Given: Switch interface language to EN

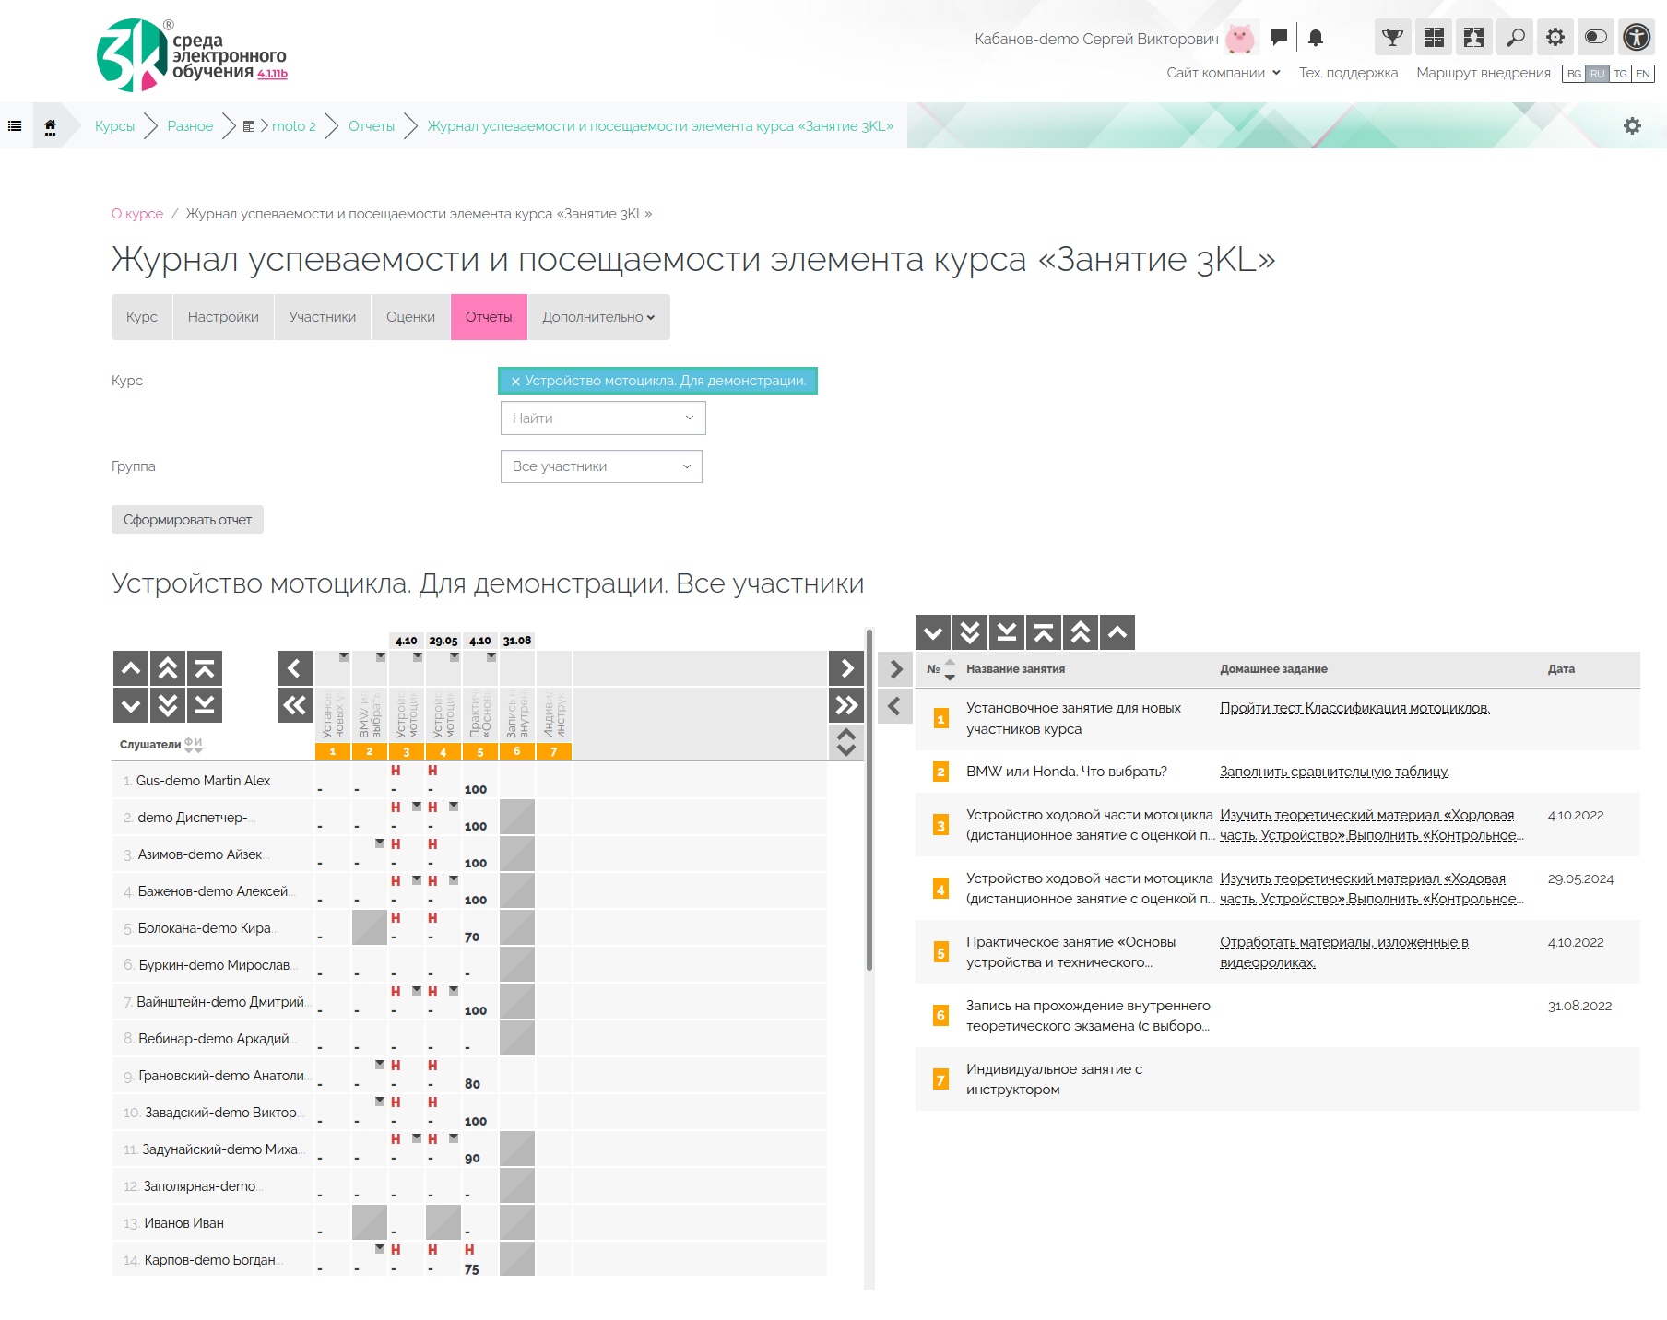Looking at the screenshot, I should [x=1643, y=74].
